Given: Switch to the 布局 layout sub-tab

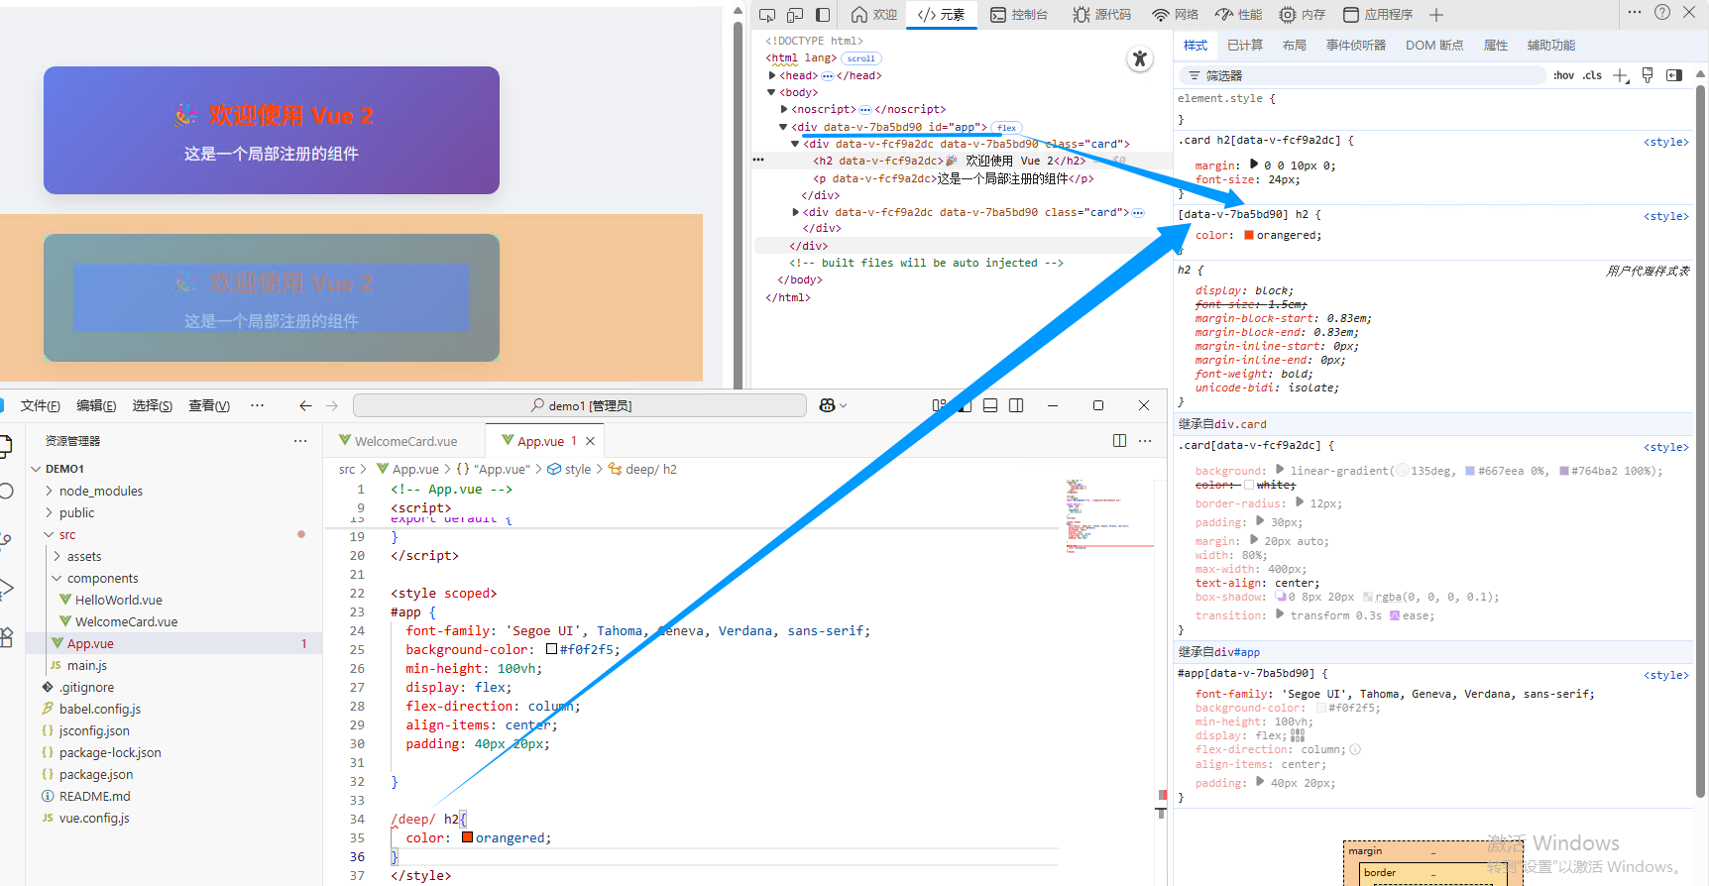Looking at the screenshot, I should pos(1294,46).
